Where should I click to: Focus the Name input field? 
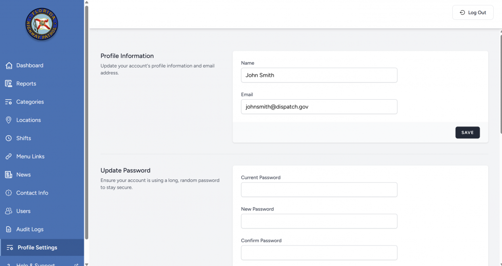coord(319,75)
